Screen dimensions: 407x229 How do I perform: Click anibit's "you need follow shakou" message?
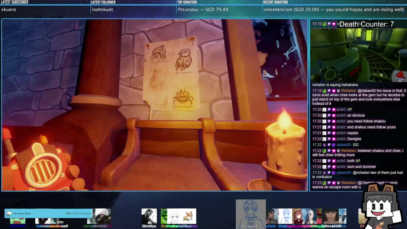(366, 121)
